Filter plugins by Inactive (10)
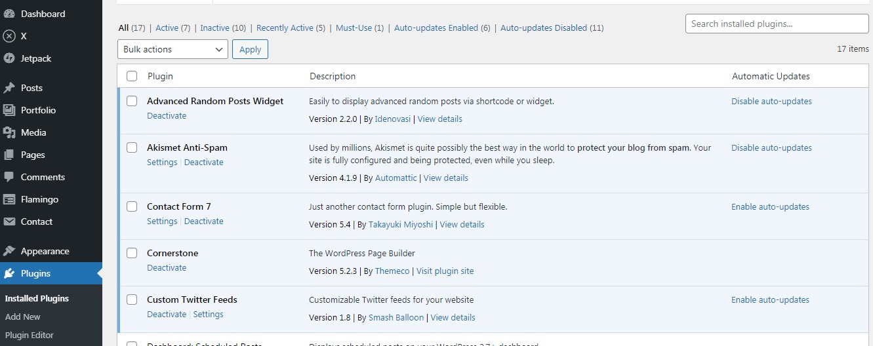Screen dimensions: 873x346 pyautogui.click(x=223, y=28)
